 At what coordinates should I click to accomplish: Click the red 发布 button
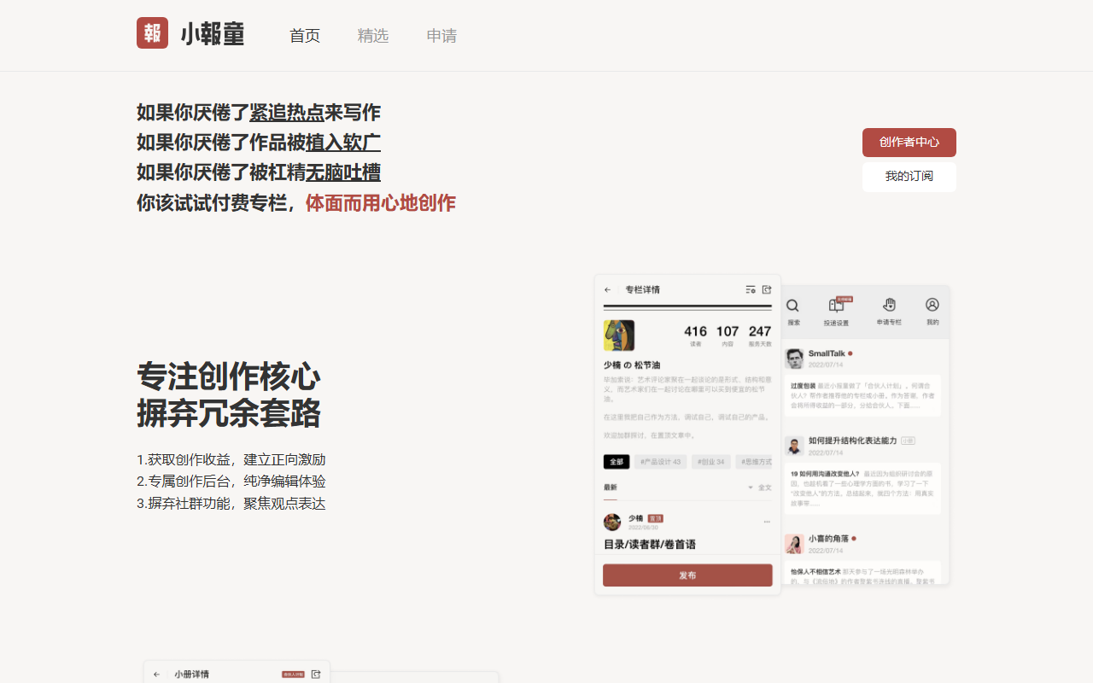687,575
